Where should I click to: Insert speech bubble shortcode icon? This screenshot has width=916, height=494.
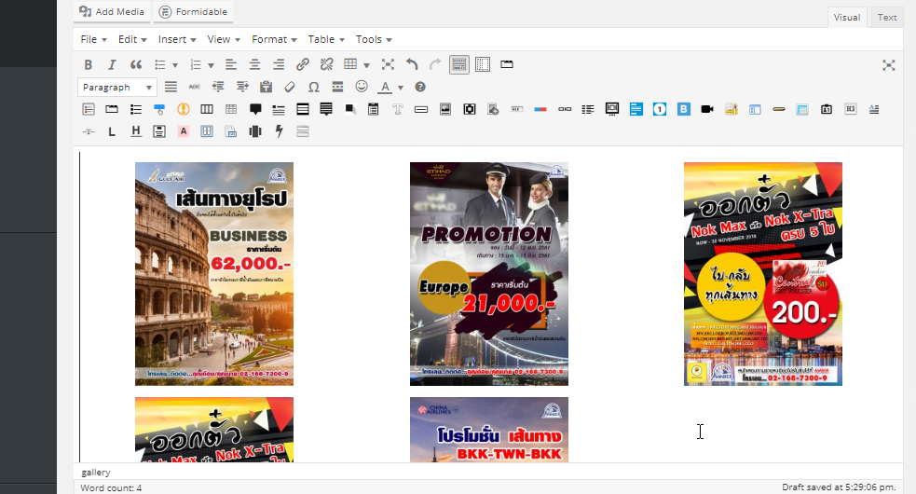[255, 109]
